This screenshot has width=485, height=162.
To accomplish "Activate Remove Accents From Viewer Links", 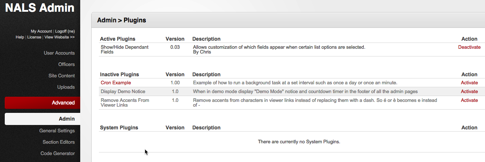I will (469, 100).
